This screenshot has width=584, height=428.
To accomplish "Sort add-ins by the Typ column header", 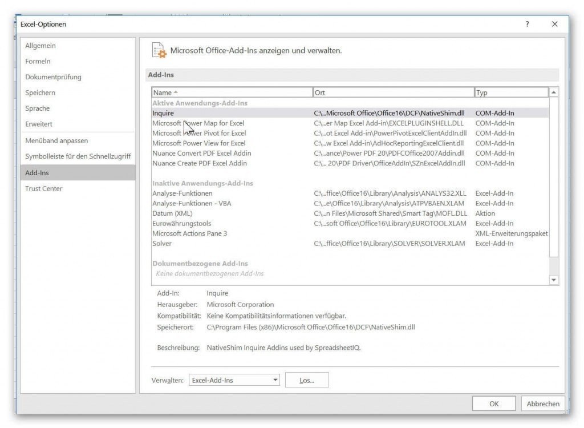I will coord(512,92).
